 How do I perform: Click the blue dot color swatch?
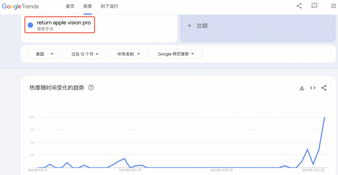click(30, 25)
